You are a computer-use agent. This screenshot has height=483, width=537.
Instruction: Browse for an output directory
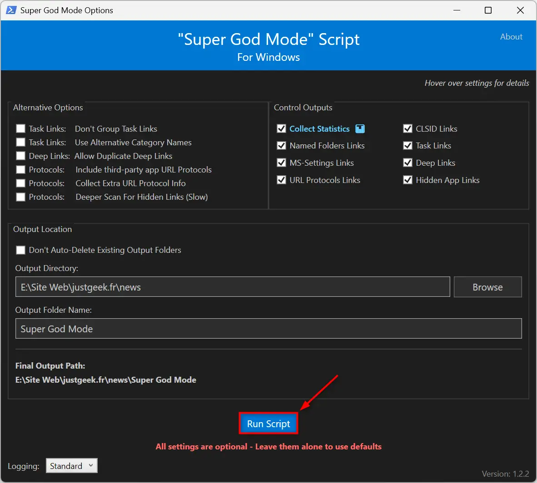point(487,287)
